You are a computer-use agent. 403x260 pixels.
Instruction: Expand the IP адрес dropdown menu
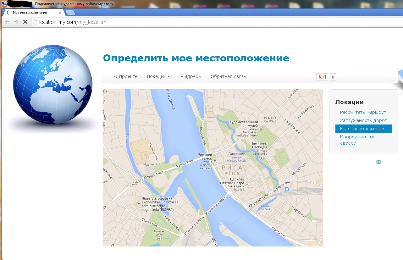pos(190,76)
